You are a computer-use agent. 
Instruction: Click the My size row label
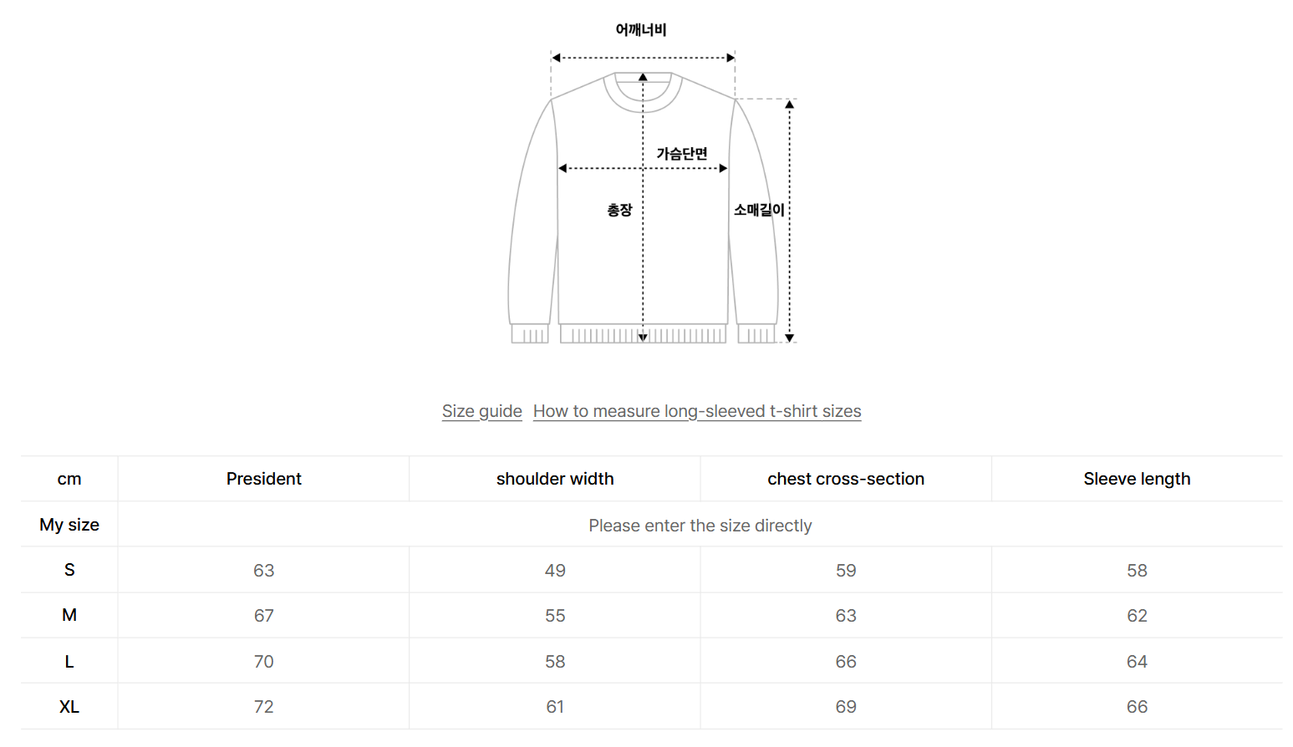(69, 525)
